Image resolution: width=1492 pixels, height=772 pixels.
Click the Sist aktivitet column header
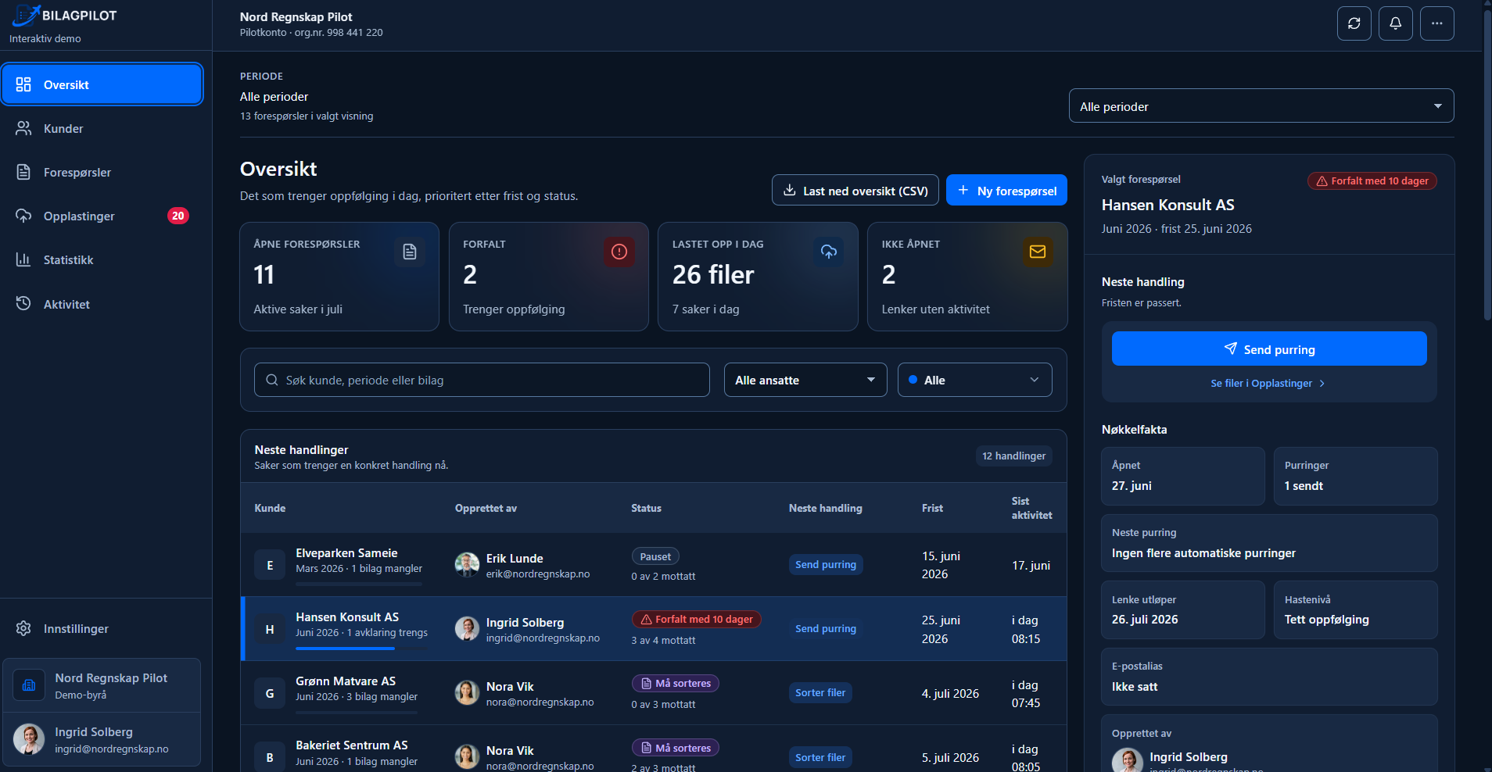point(1031,508)
